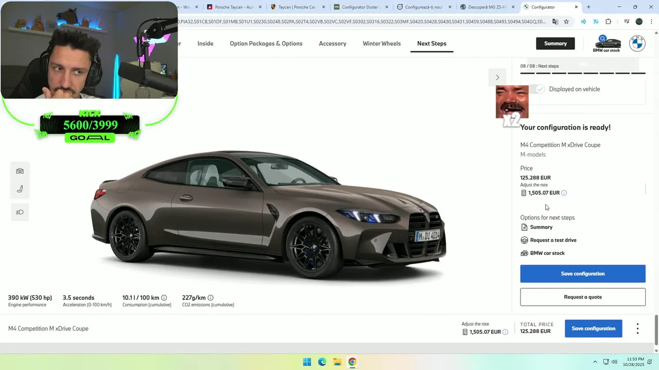The width and height of the screenshot is (659, 370).
Task: Click the 'Your configuration is ready!' heading
Action: click(565, 127)
